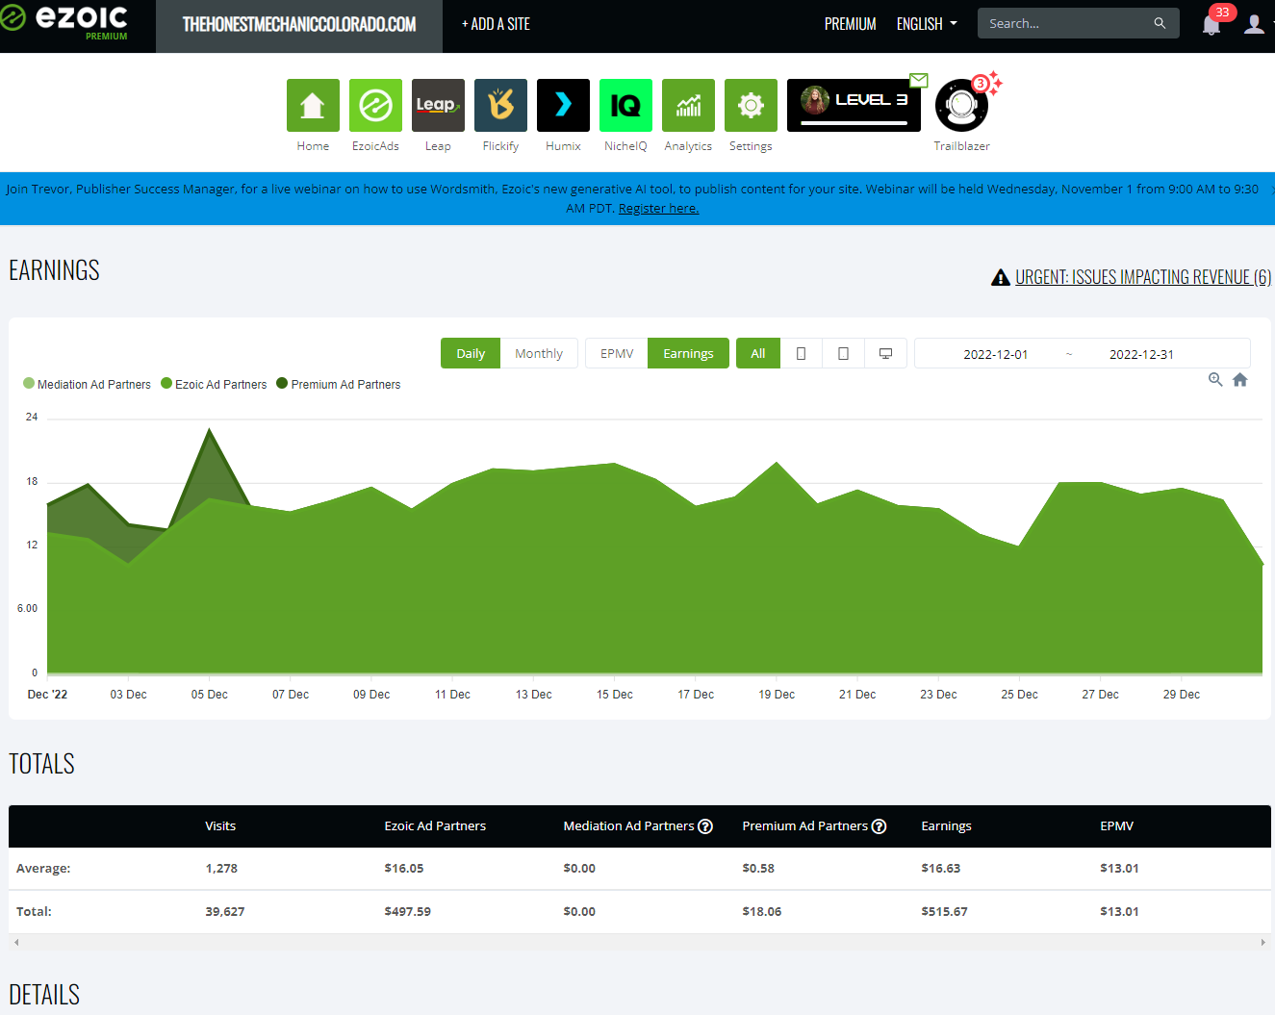This screenshot has width=1275, height=1015.
Task: Select thehonestmechaniccolorado.com site tab
Action: 299,25
